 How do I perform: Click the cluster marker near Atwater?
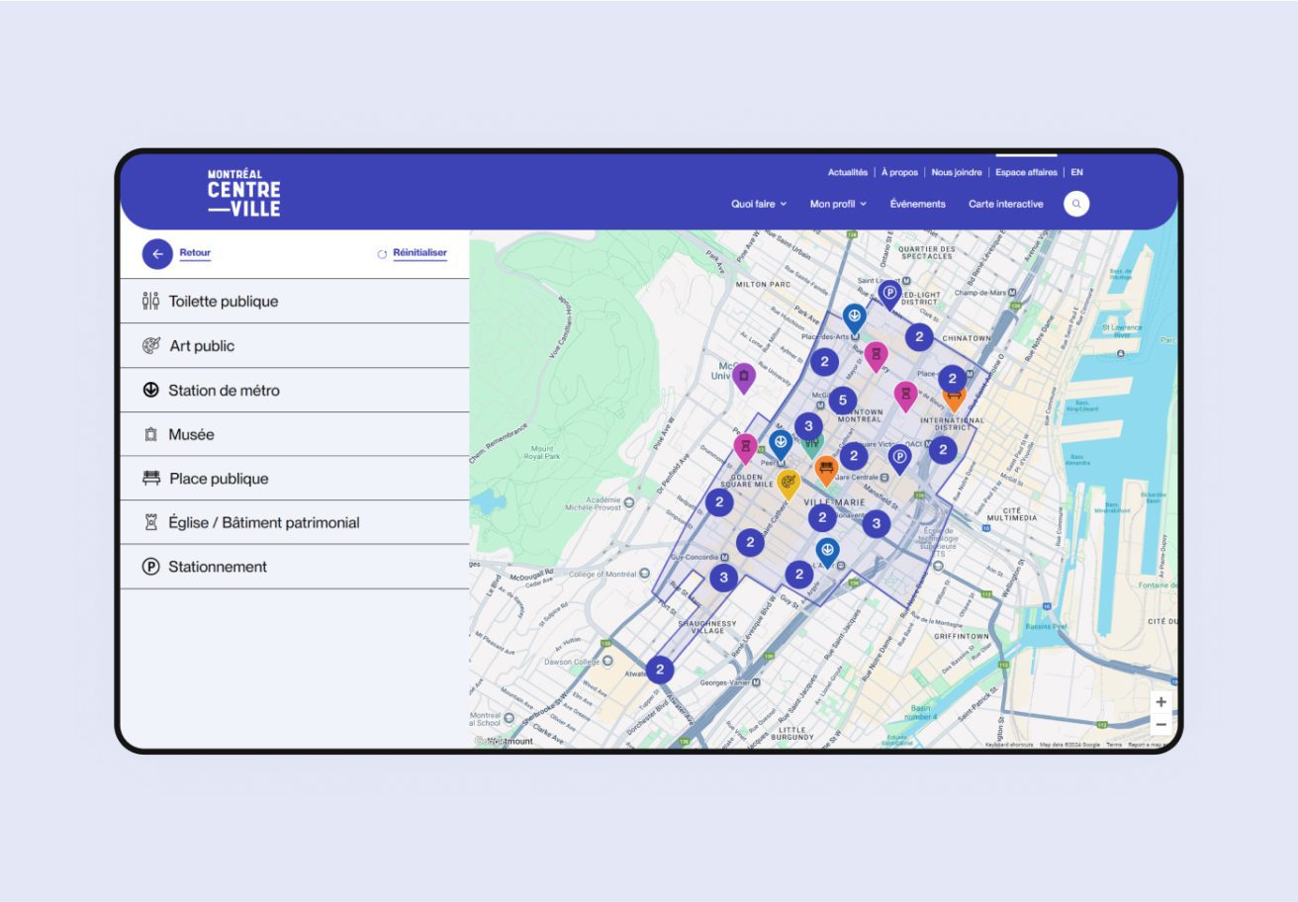pos(660,670)
